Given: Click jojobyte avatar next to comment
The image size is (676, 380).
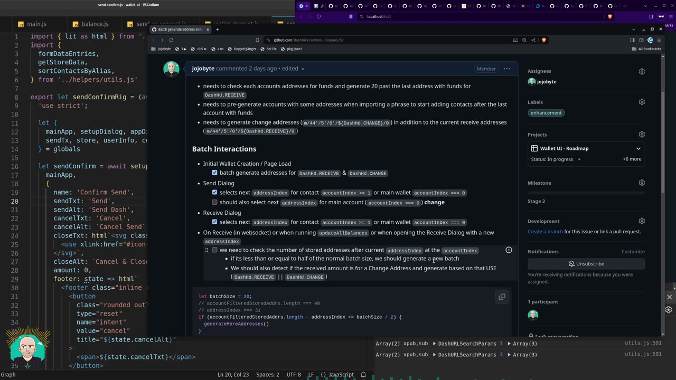Looking at the screenshot, I should tap(171, 69).
